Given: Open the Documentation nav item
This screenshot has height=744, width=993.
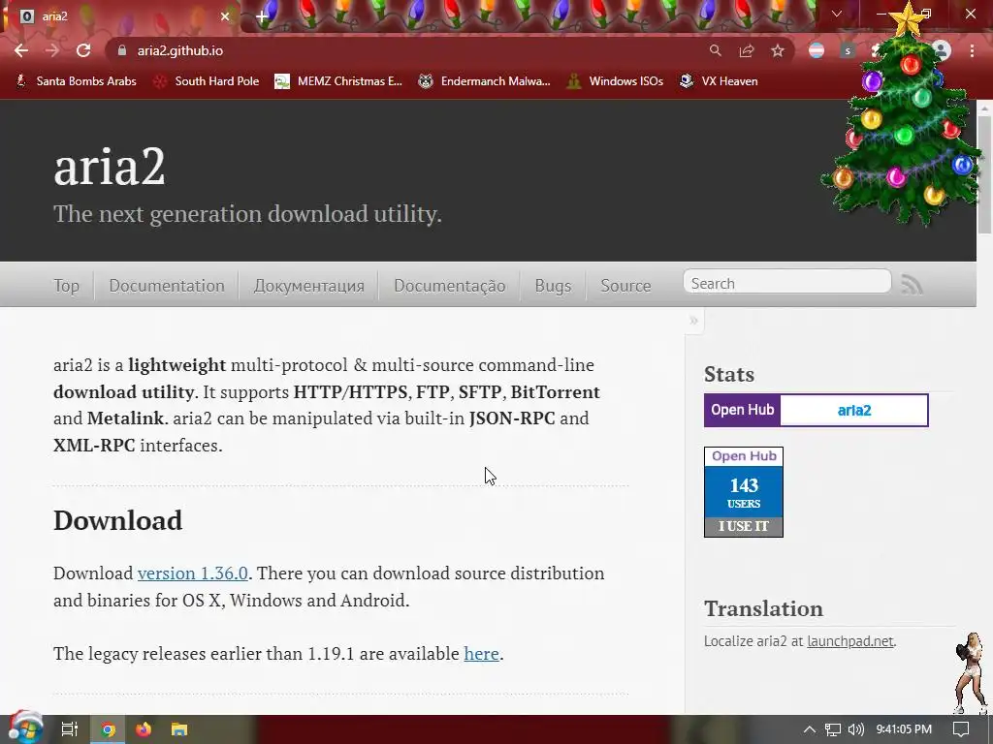Looking at the screenshot, I should tap(167, 286).
